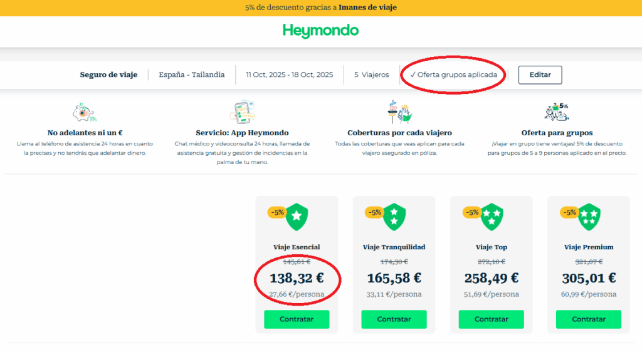Click the Heymondo logo
This screenshot has width=642, height=352.
[320, 31]
